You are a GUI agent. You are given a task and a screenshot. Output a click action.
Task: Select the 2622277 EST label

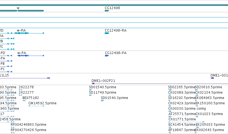point(26,93)
